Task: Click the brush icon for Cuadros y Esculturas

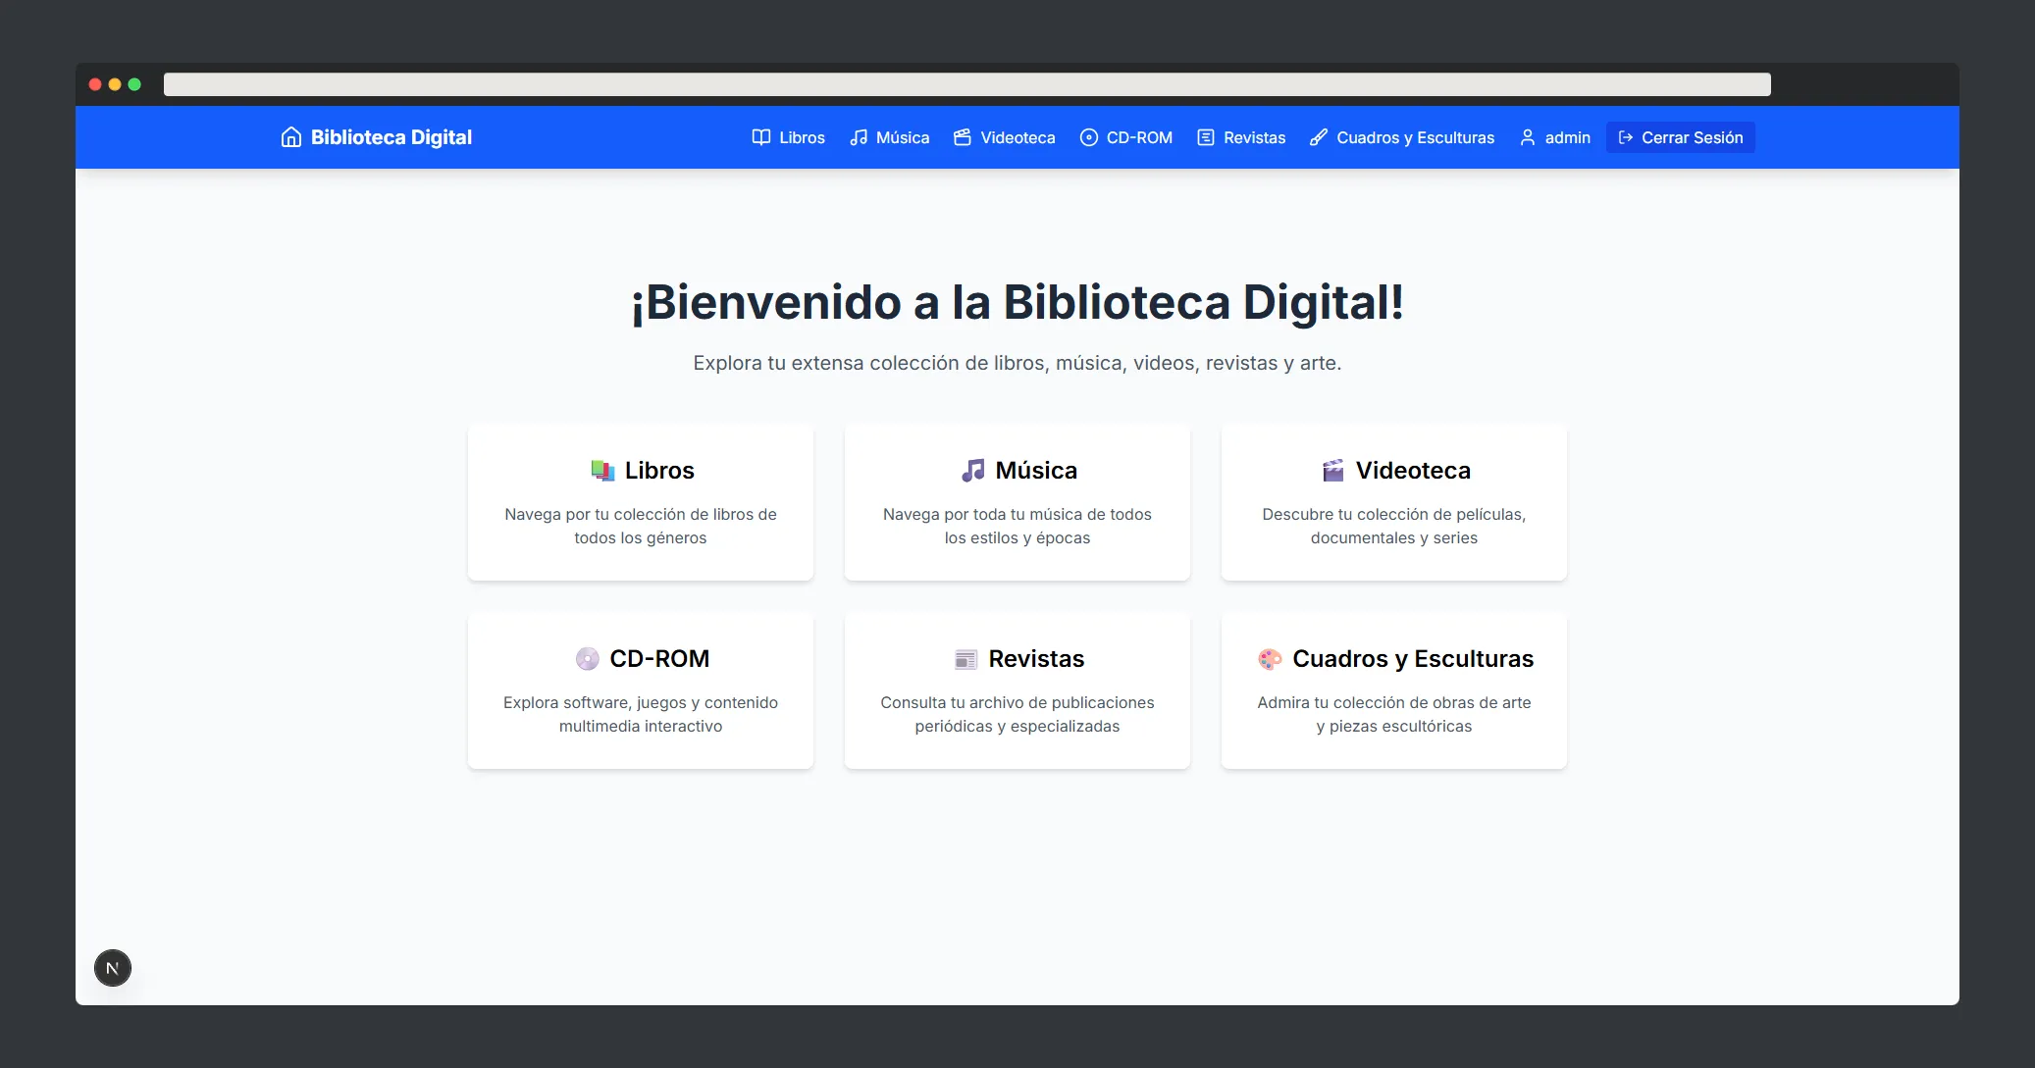Action: pos(1317,137)
